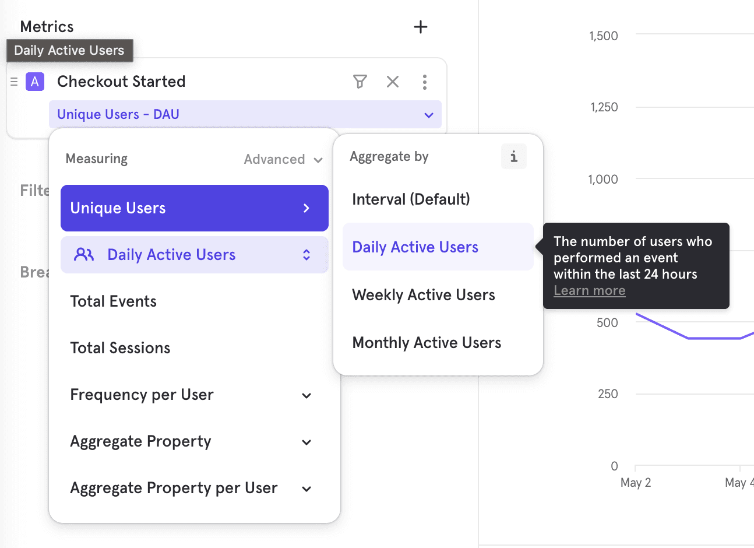Select Interval (Default) aggregation

[411, 199]
